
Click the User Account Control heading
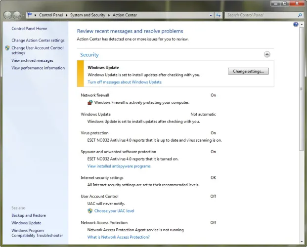100,196
